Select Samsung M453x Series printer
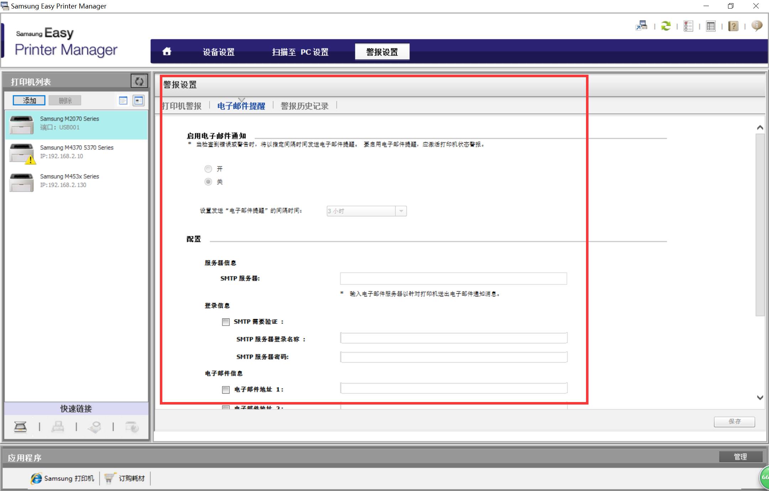The width and height of the screenshot is (769, 491). click(76, 182)
